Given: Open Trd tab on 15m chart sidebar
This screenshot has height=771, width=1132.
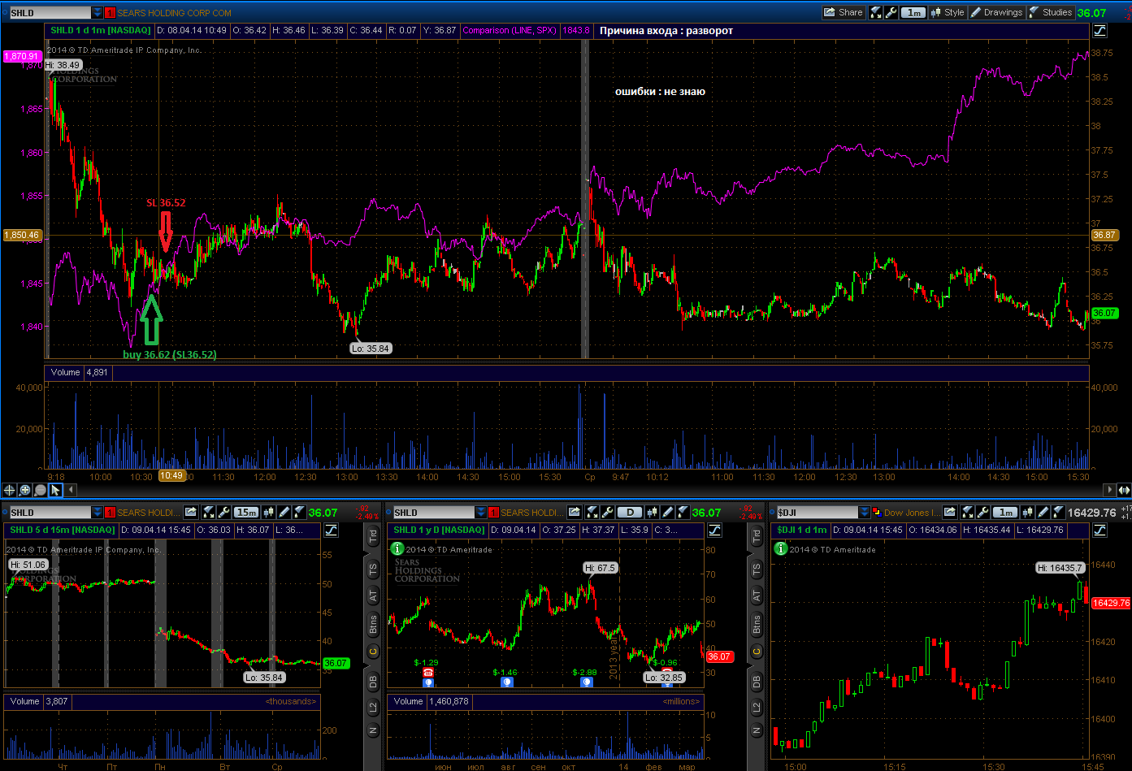Looking at the screenshot, I should pyautogui.click(x=374, y=537).
